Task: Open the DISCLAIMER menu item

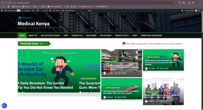Action: (x=91, y=35)
